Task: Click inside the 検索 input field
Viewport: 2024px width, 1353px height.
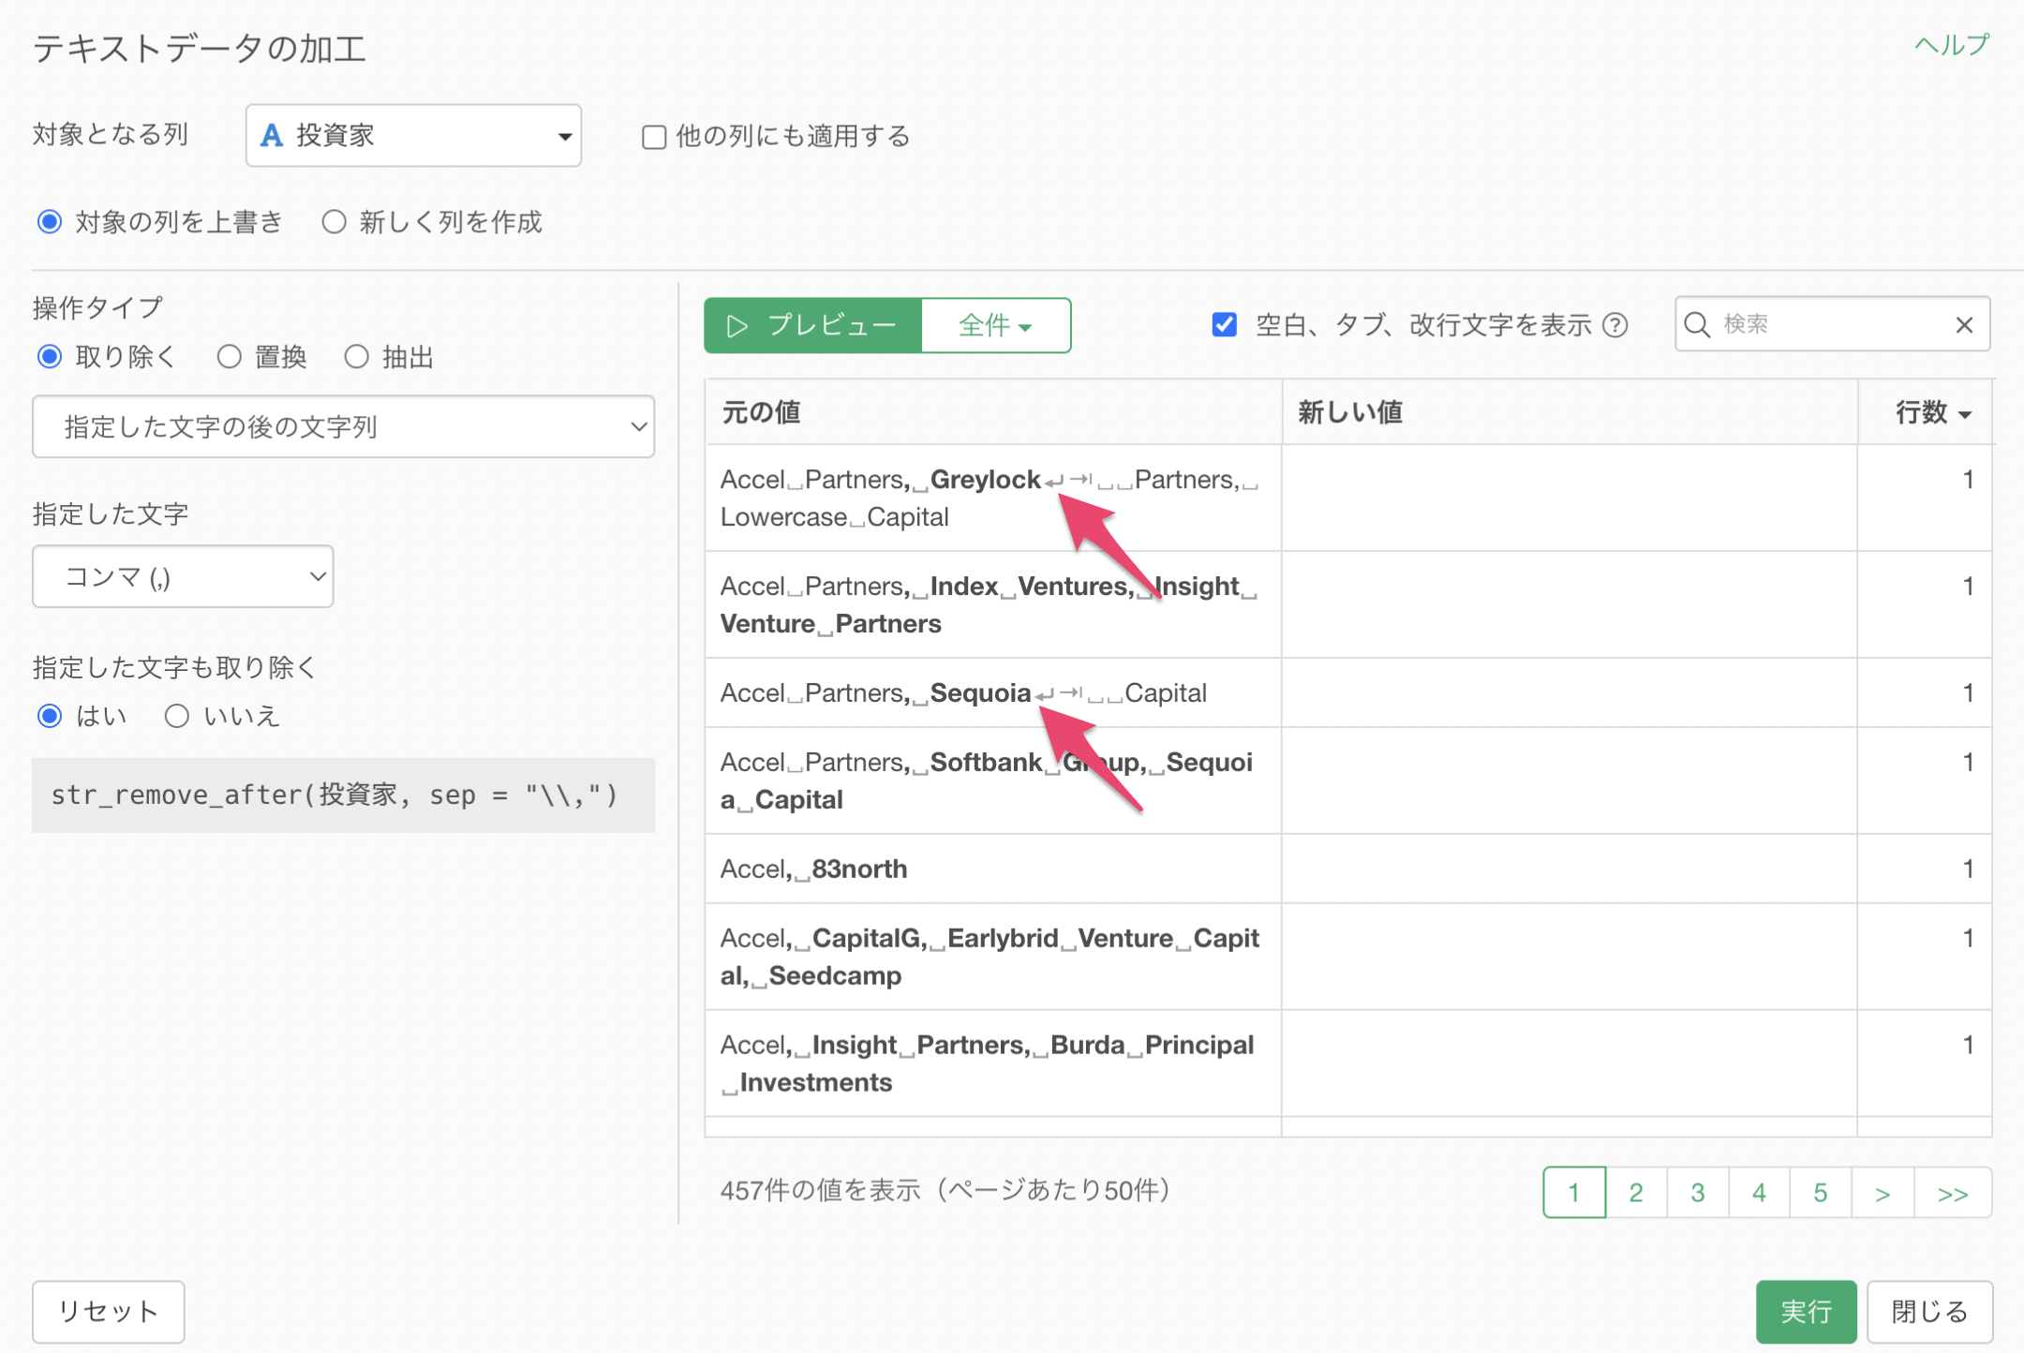Action: tap(1832, 324)
